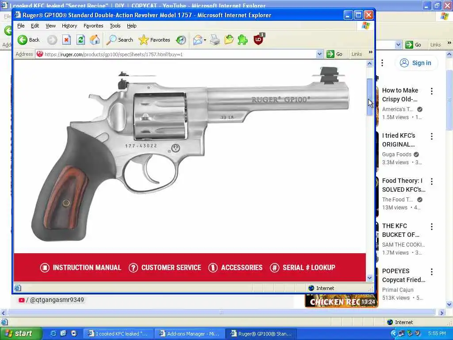
Task: Click the CHICKEN REC video thumbnail
Action: (341, 301)
